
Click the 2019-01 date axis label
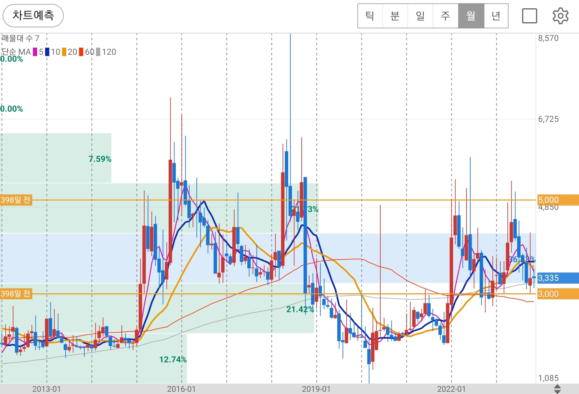[316, 389]
